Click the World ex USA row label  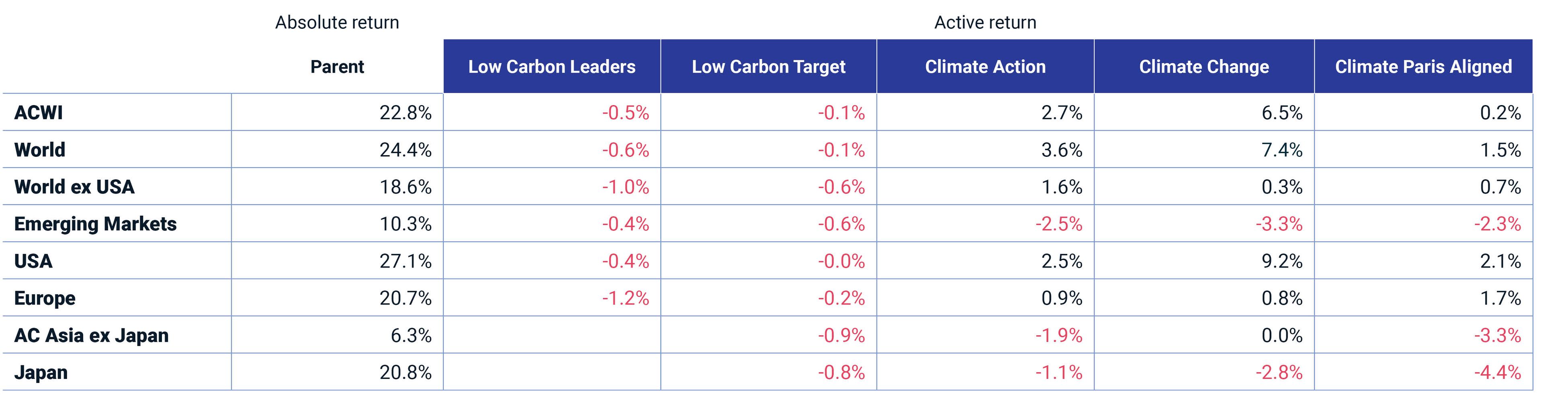[74, 186]
